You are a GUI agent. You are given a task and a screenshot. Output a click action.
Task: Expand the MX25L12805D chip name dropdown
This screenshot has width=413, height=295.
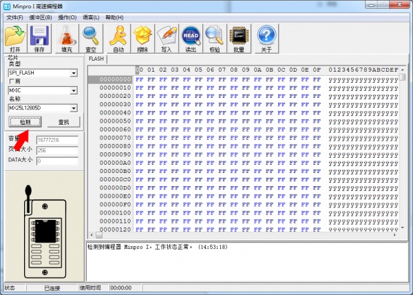click(74, 108)
